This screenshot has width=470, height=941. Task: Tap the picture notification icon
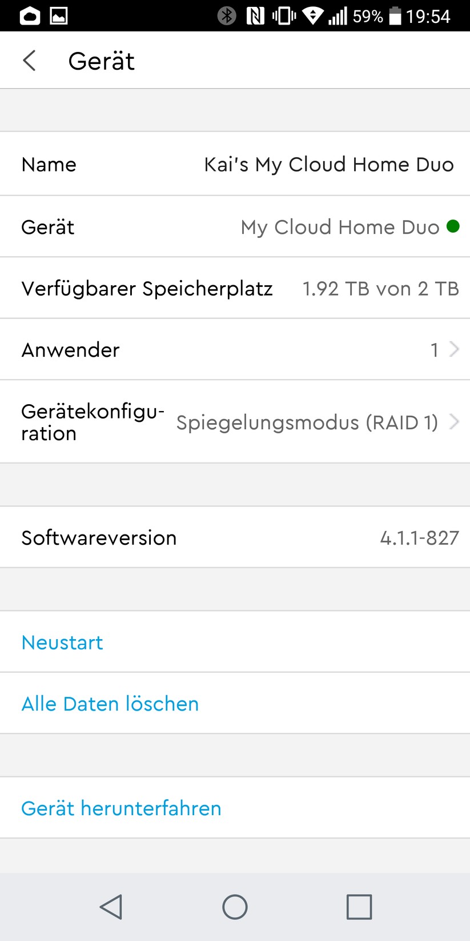coord(59,15)
